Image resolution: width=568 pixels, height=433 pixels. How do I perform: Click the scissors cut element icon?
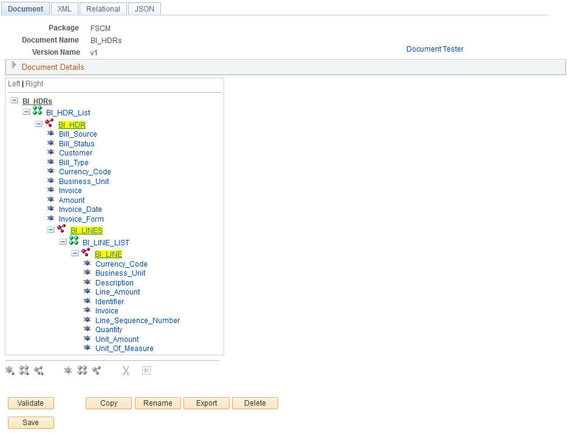click(x=126, y=370)
